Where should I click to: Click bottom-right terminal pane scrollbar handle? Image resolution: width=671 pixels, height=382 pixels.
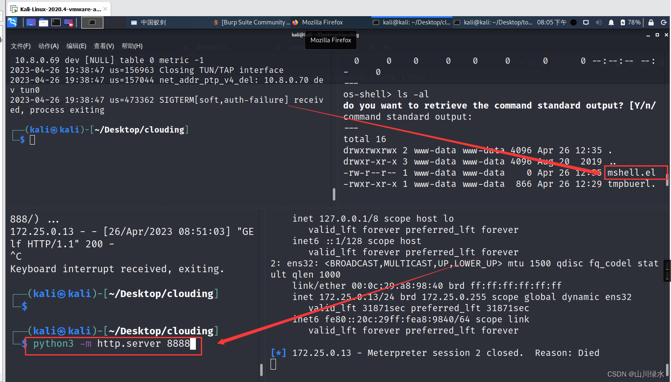[667, 370]
